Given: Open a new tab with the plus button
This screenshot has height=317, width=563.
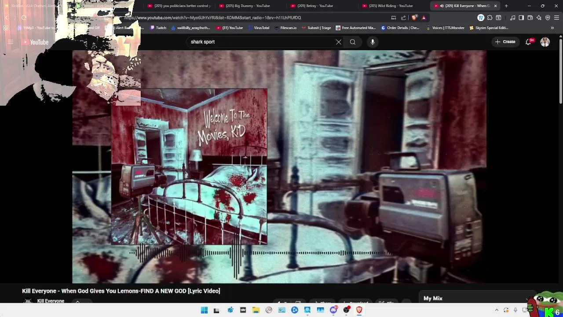Looking at the screenshot, I should [x=506, y=6].
